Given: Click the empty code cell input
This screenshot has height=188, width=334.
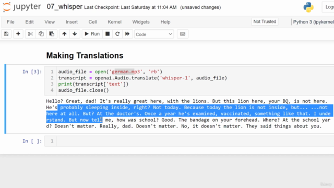Looking at the screenshot, I should [x=195, y=141].
